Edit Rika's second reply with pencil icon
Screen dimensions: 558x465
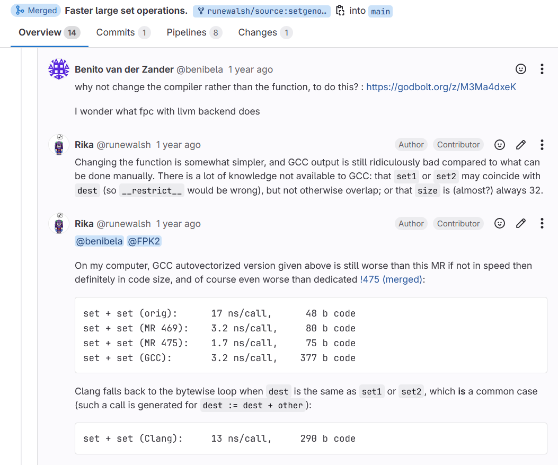[x=521, y=224]
